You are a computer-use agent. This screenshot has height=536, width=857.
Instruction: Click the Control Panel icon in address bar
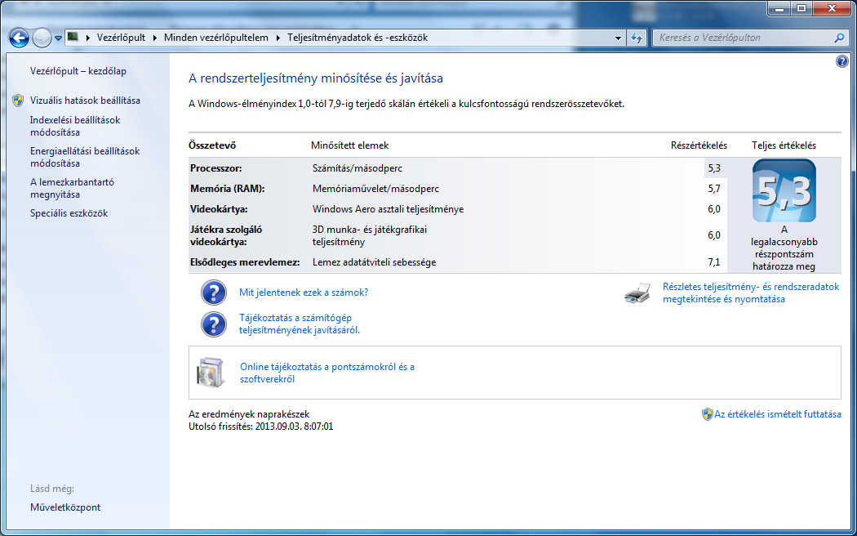coord(73,38)
